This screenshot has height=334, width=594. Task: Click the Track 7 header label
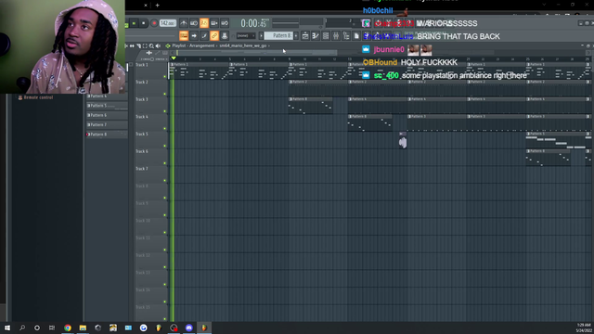[142, 169]
